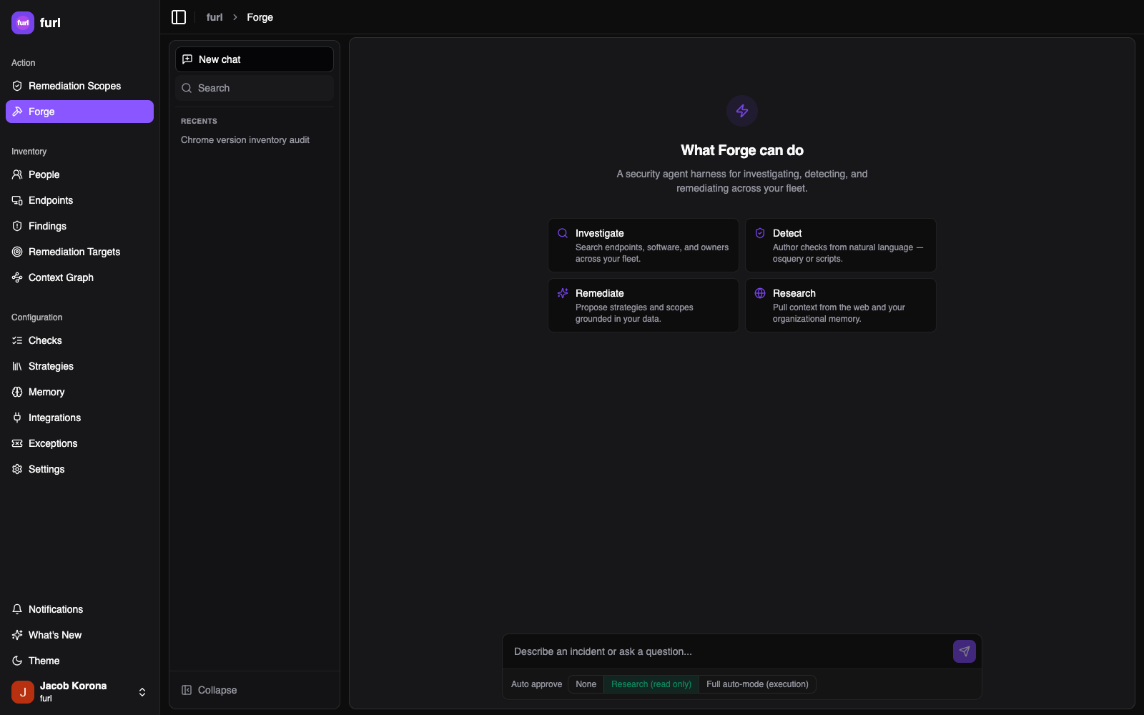Click the Context Graph icon
Image resolution: width=1144 pixels, height=715 pixels.
pyautogui.click(x=17, y=277)
